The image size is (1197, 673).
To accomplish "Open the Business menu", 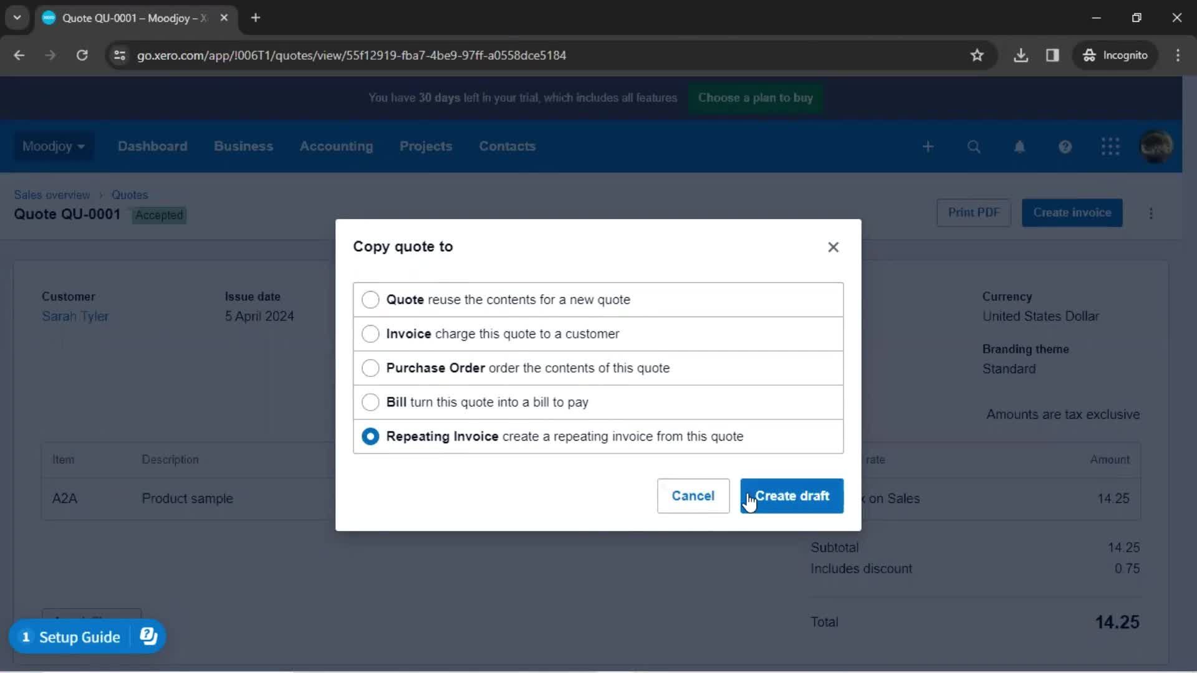I will (x=243, y=146).
